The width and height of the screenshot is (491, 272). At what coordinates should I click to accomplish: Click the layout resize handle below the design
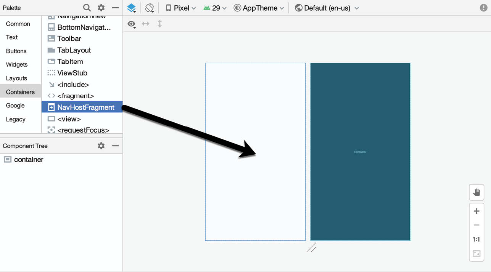point(311,248)
